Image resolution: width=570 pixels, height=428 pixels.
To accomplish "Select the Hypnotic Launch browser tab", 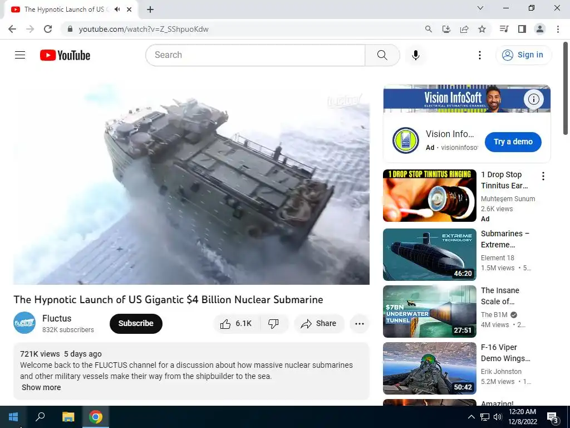I will tap(71, 9).
